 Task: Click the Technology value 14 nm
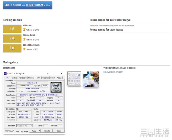tap(21, 91)
